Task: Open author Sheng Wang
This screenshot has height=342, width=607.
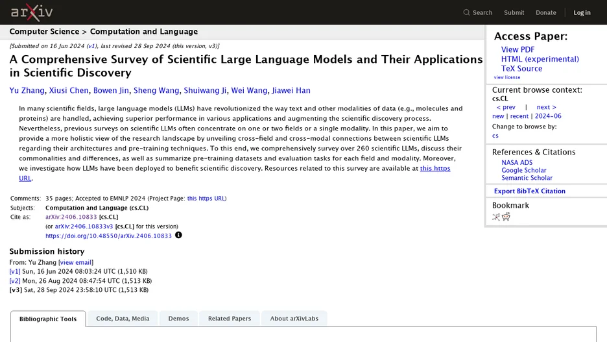Action: [x=156, y=90]
